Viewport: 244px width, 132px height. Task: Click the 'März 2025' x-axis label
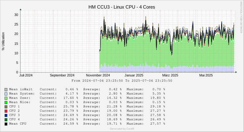click(x=170, y=75)
